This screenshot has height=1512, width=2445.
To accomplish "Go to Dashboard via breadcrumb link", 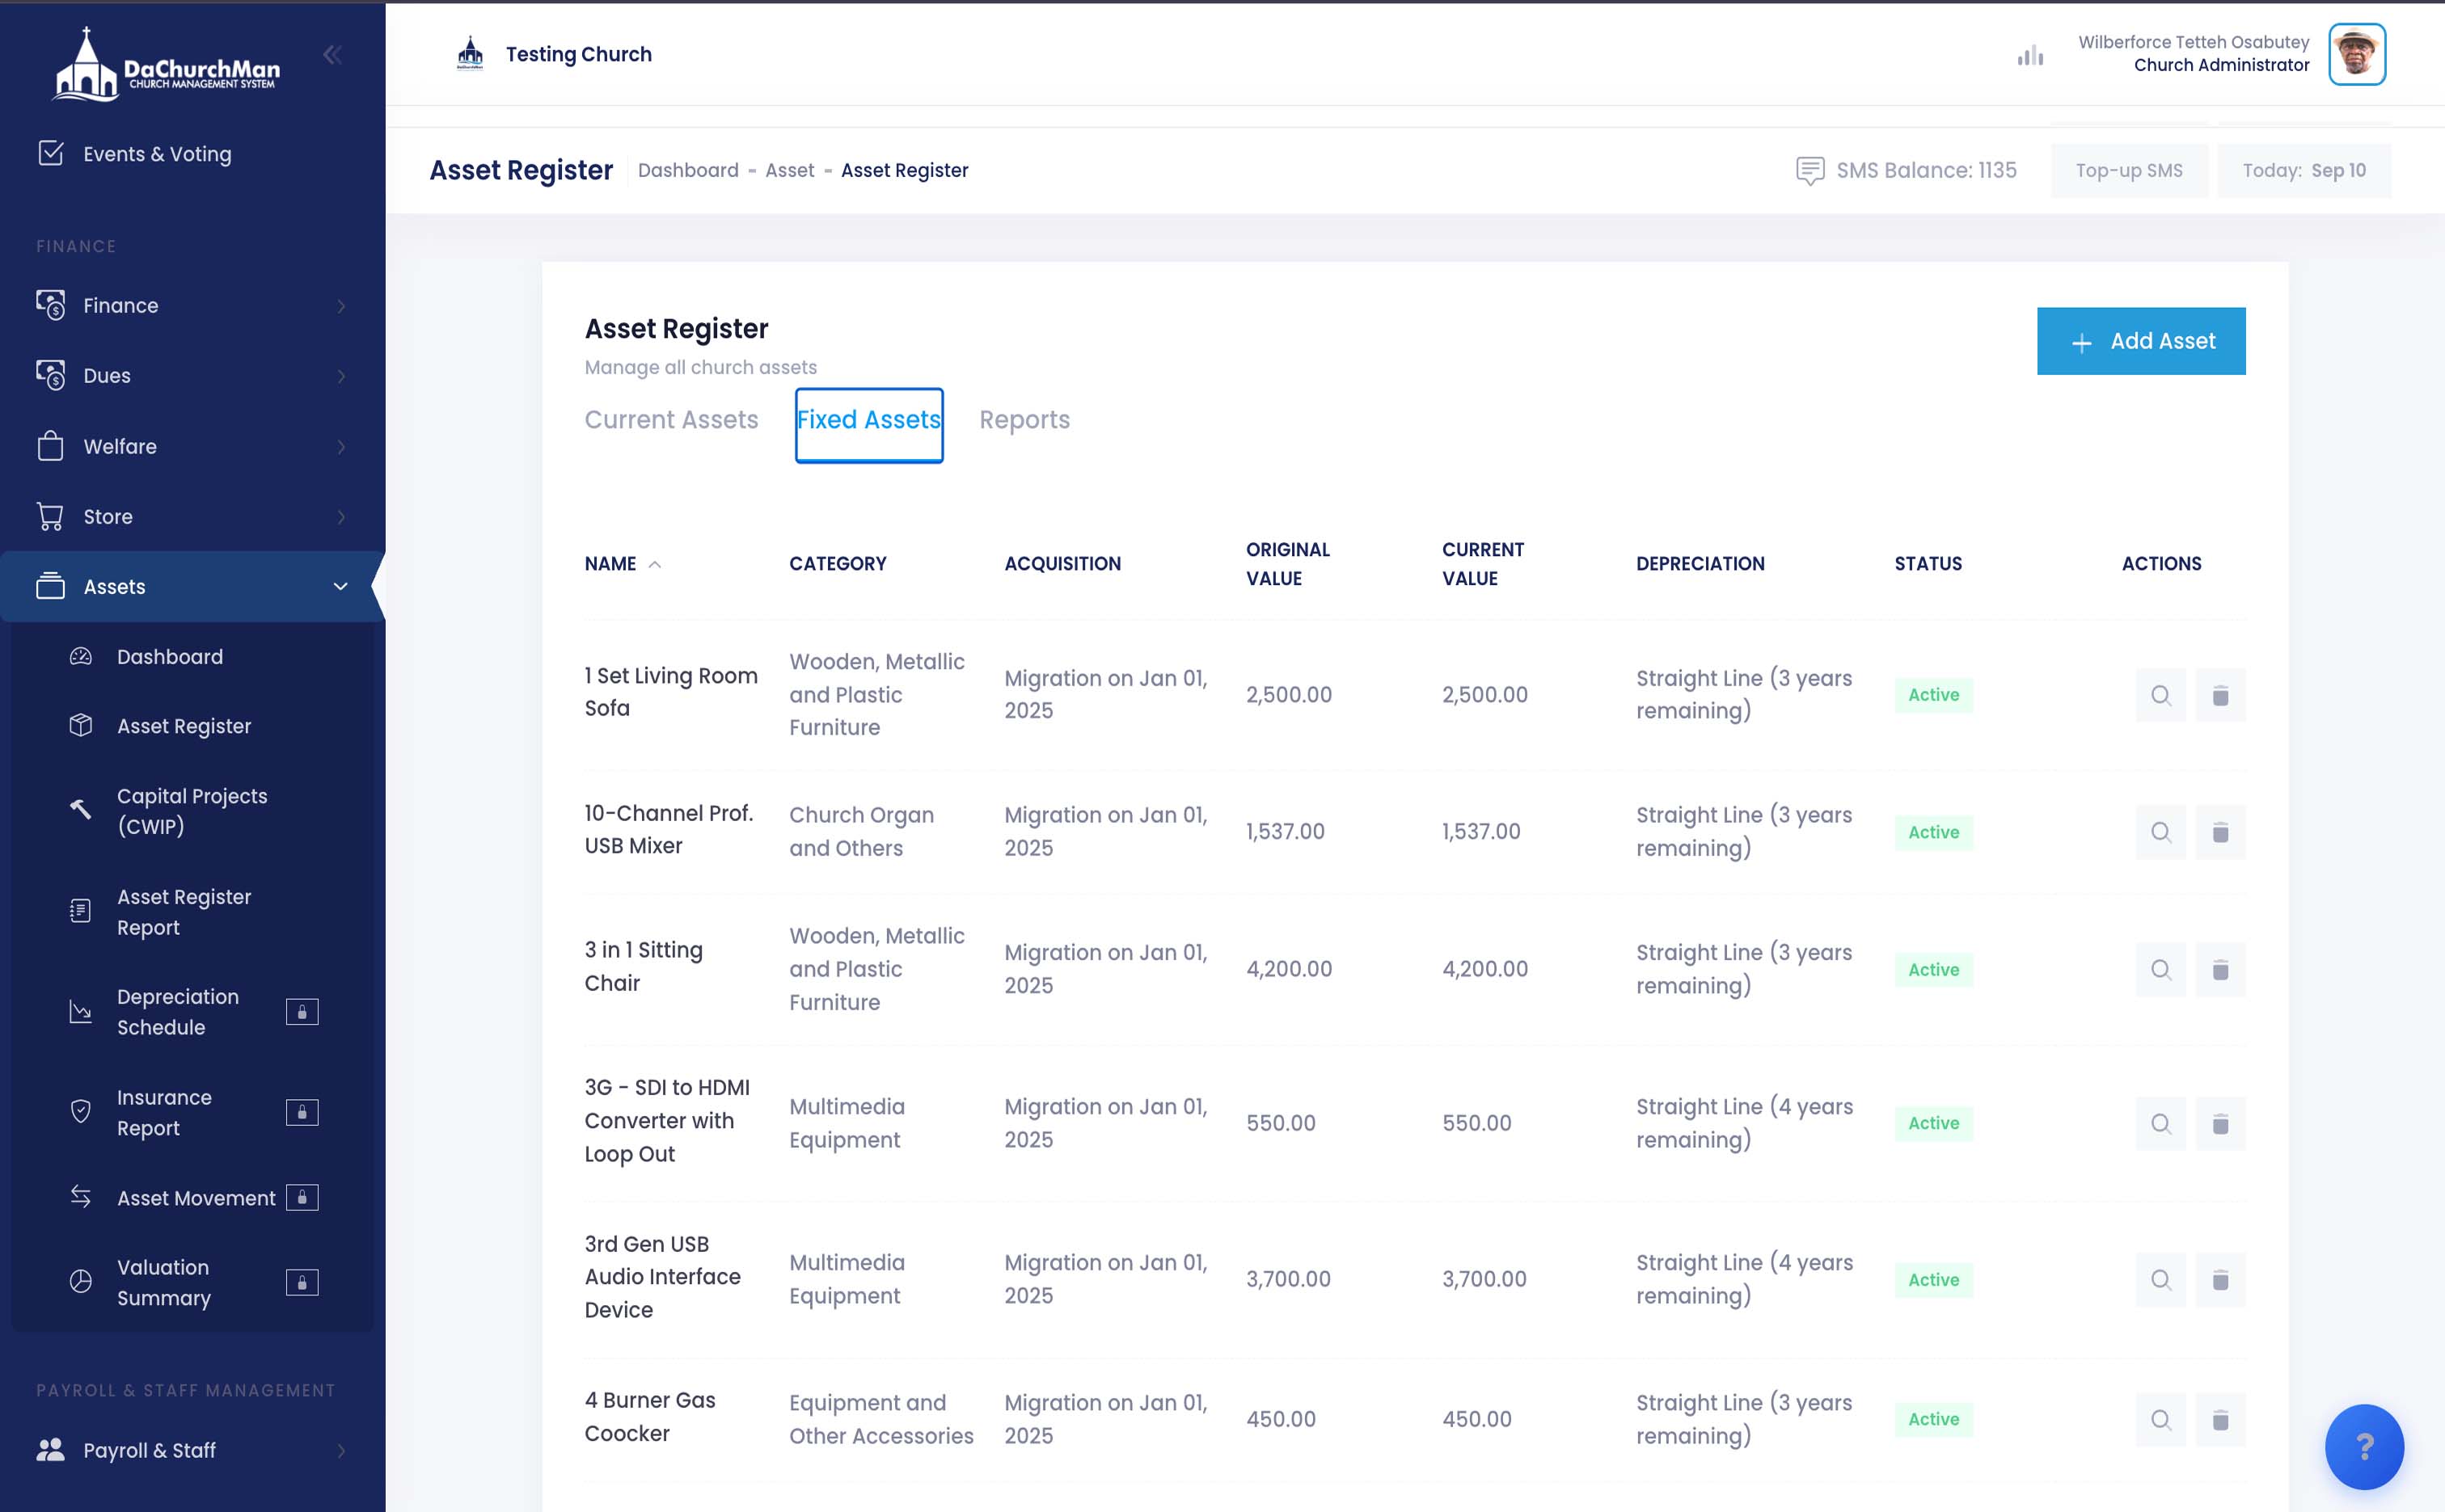I will (688, 171).
